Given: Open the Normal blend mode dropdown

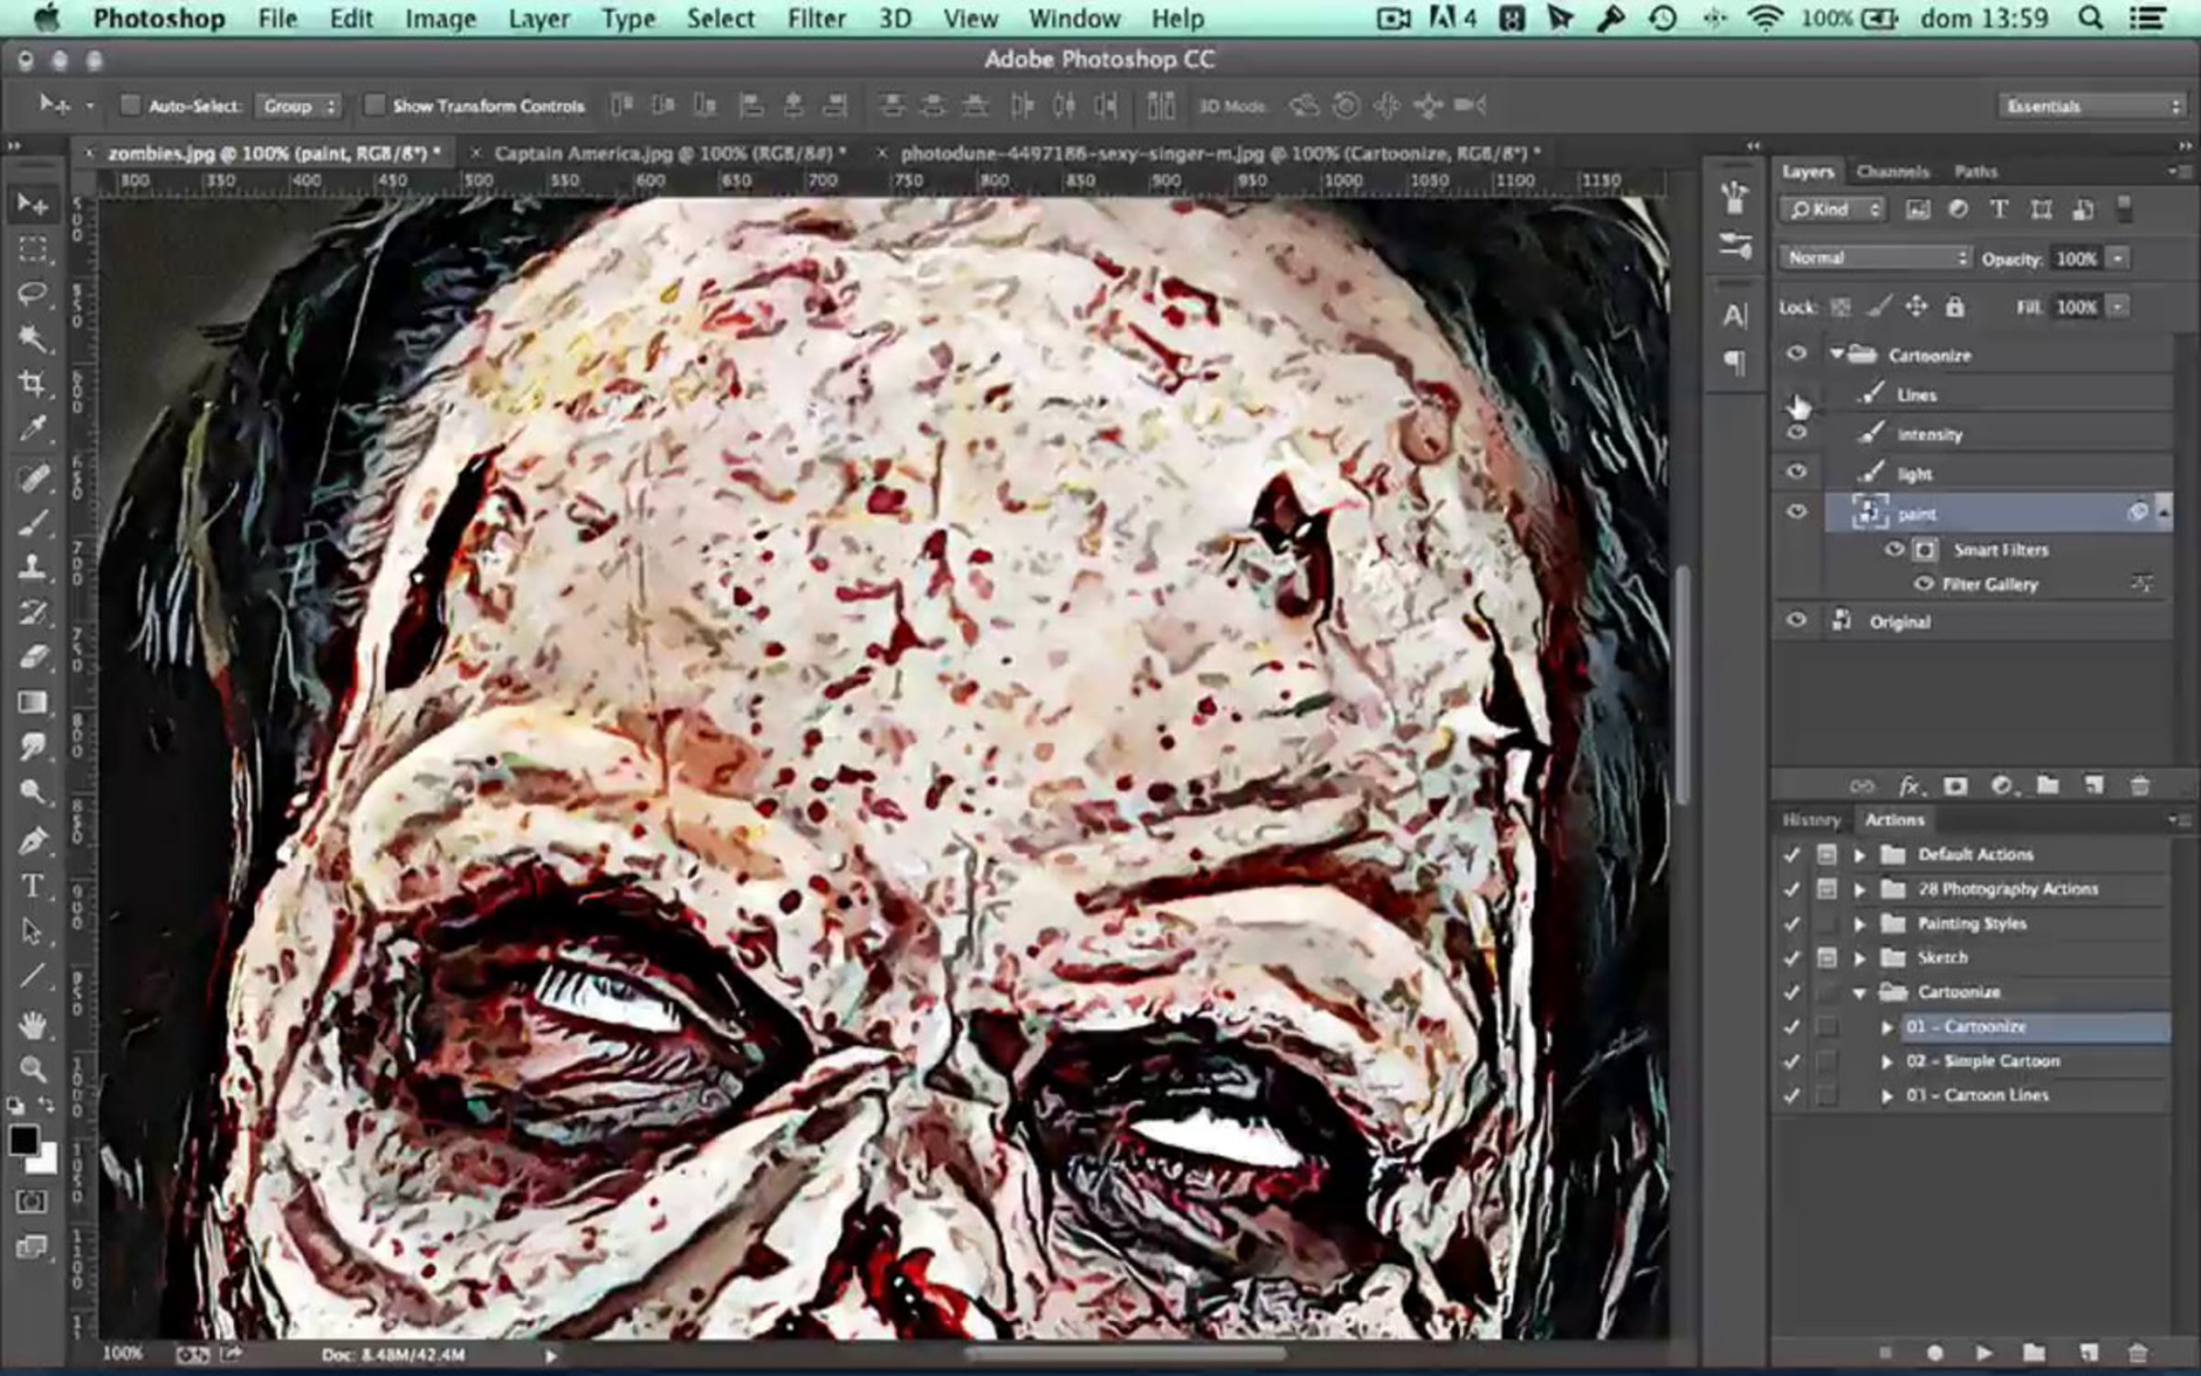Looking at the screenshot, I should click(x=1875, y=259).
